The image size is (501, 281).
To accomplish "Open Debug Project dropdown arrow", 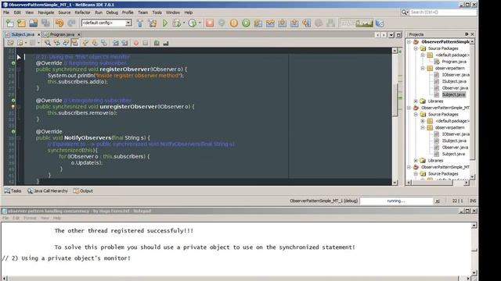I will point(184,23).
